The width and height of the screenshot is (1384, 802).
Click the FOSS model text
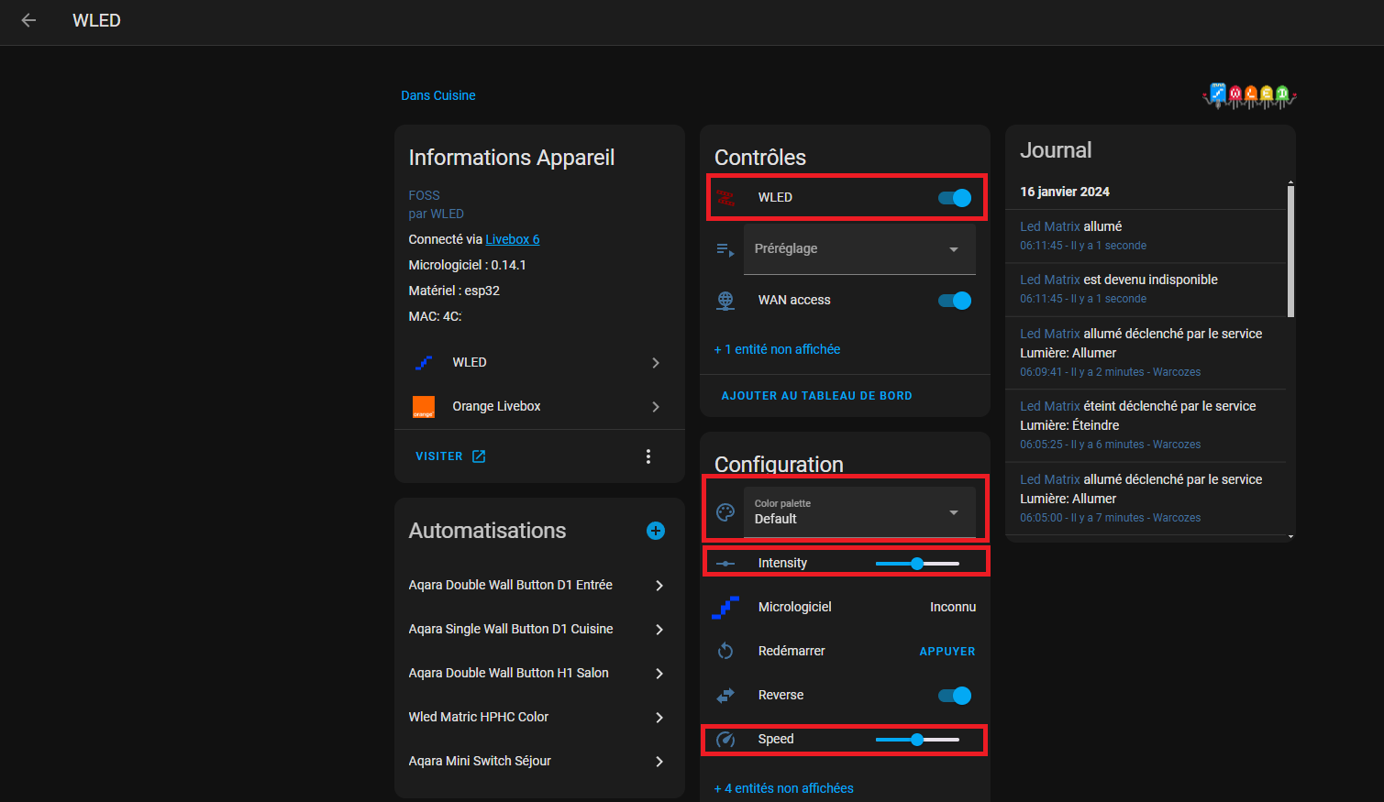[424, 195]
